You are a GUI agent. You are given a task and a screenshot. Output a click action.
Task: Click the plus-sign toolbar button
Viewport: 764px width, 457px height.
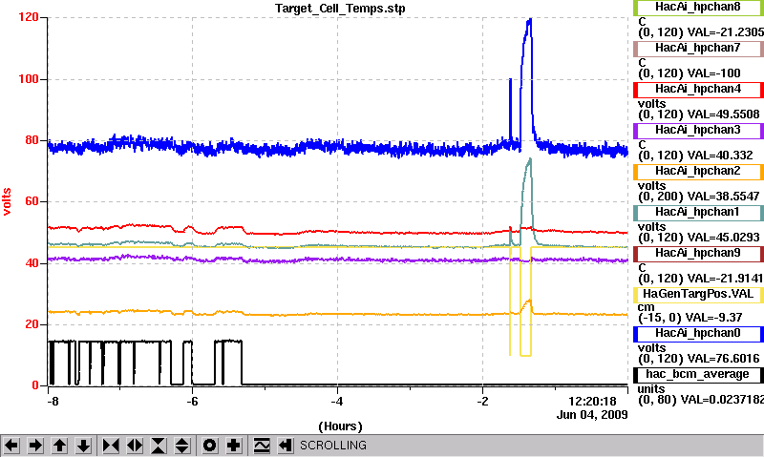point(233,446)
